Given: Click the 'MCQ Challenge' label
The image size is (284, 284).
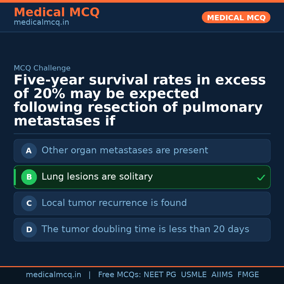Looking at the screenshot, I should (42, 68).
